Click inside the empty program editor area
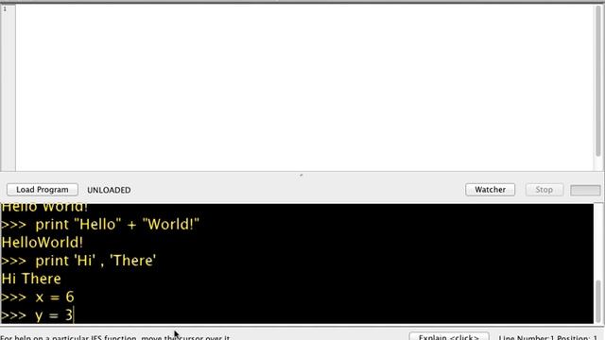Screen dimensions: 605x340 coord(304,88)
